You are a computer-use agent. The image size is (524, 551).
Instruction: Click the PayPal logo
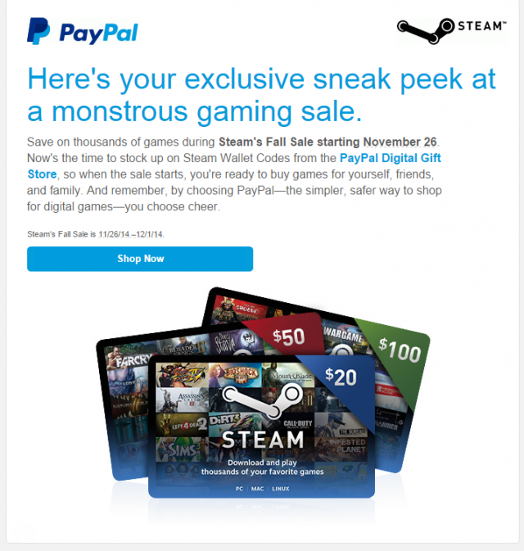[x=83, y=31]
